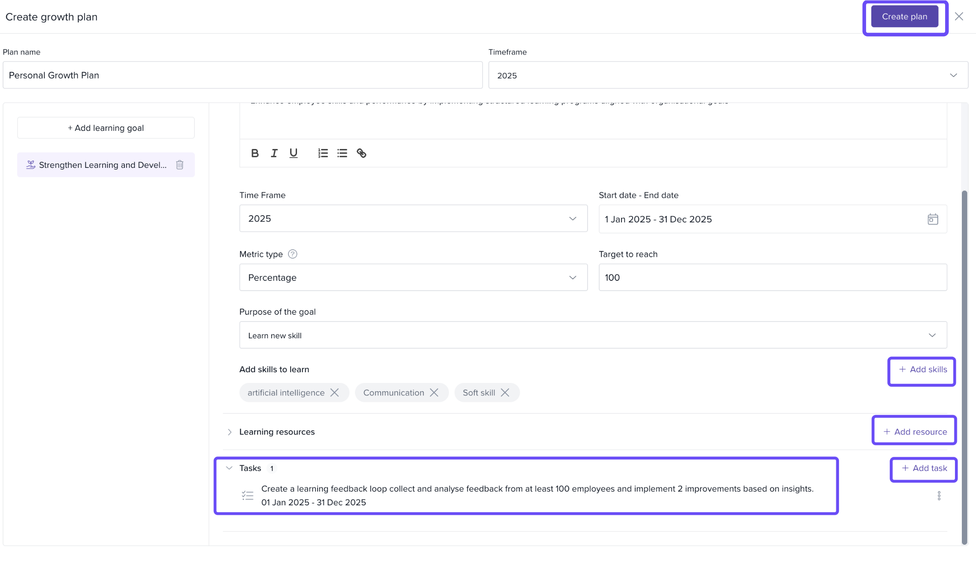Viewport: 976px width, 565px height.
Task: Remove Soft skill tag
Action: click(x=505, y=393)
